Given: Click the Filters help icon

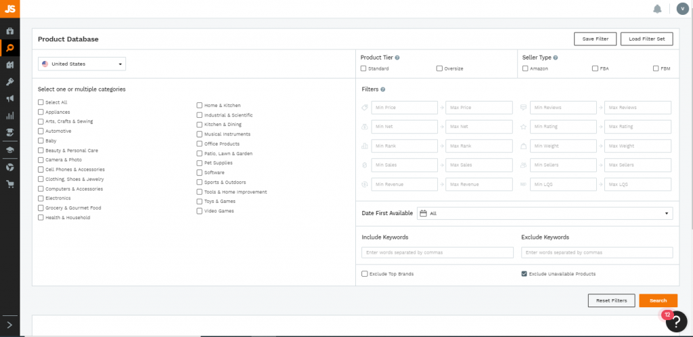Looking at the screenshot, I should tap(383, 89).
